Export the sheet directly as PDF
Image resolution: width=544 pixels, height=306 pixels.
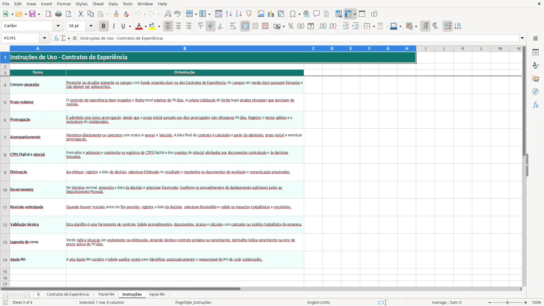pyautogui.click(x=49, y=14)
